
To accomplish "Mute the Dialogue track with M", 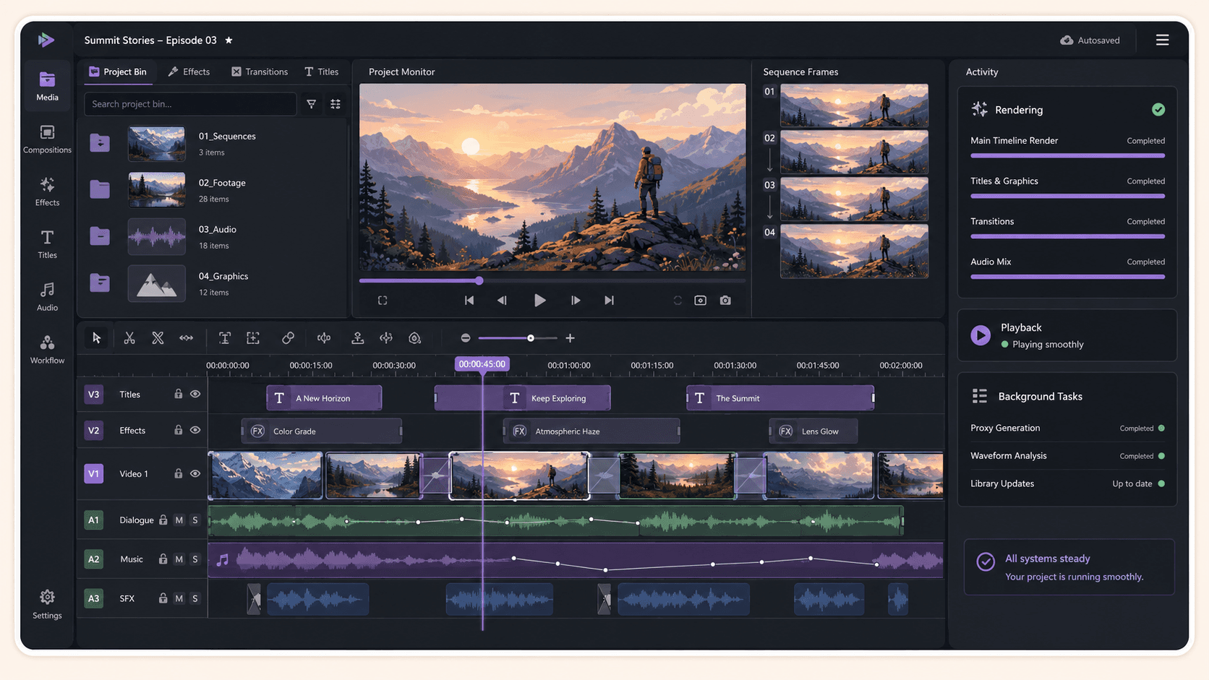I will pos(179,520).
